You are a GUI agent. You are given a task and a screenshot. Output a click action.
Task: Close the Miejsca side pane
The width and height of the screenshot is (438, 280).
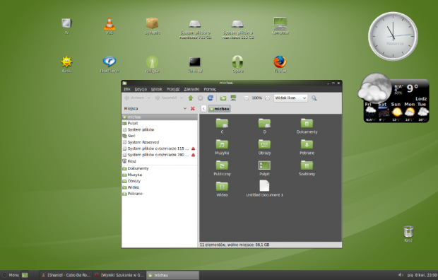[x=192, y=108]
